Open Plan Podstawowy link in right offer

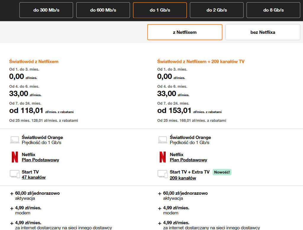tap(188, 160)
